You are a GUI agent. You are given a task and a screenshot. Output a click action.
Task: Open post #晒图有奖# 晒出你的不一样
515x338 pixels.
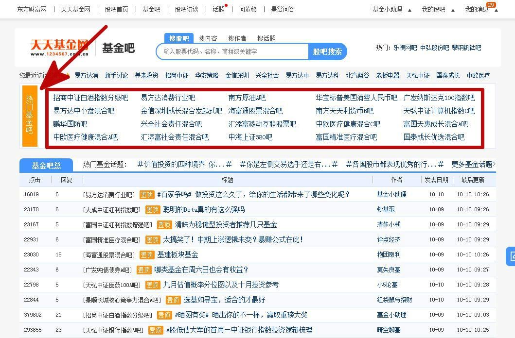[241, 315]
